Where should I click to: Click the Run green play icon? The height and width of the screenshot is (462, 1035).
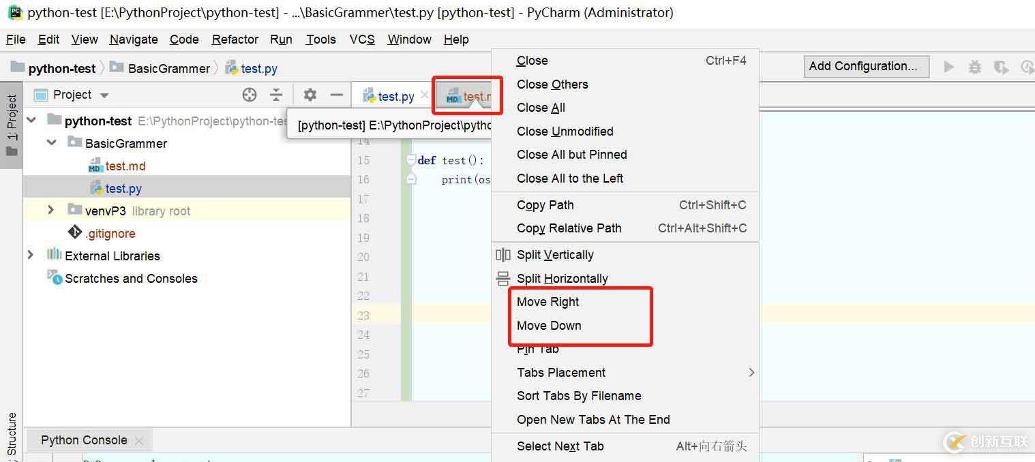[x=948, y=67]
